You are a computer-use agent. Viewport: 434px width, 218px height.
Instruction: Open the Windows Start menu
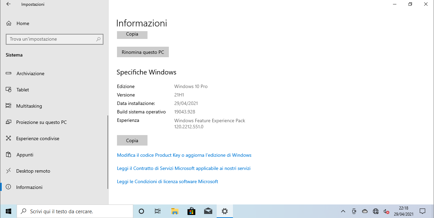click(x=8, y=211)
